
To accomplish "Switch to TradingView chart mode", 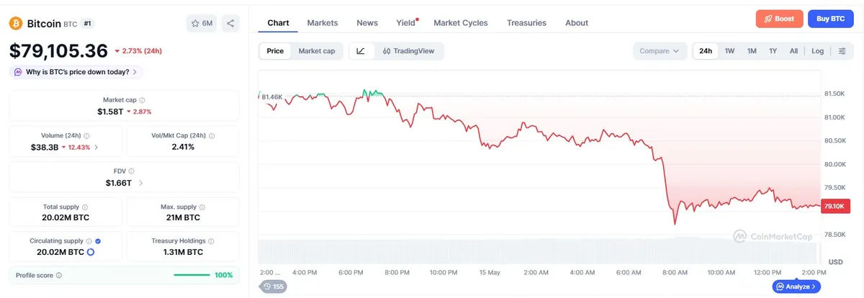I will click(409, 51).
